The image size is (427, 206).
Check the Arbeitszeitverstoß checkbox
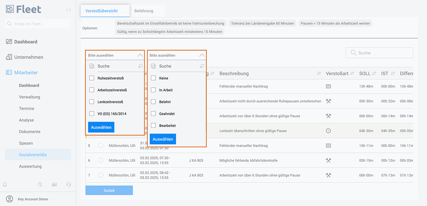(92, 90)
